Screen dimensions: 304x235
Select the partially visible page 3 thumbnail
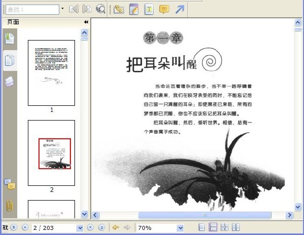pyautogui.click(x=51, y=209)
